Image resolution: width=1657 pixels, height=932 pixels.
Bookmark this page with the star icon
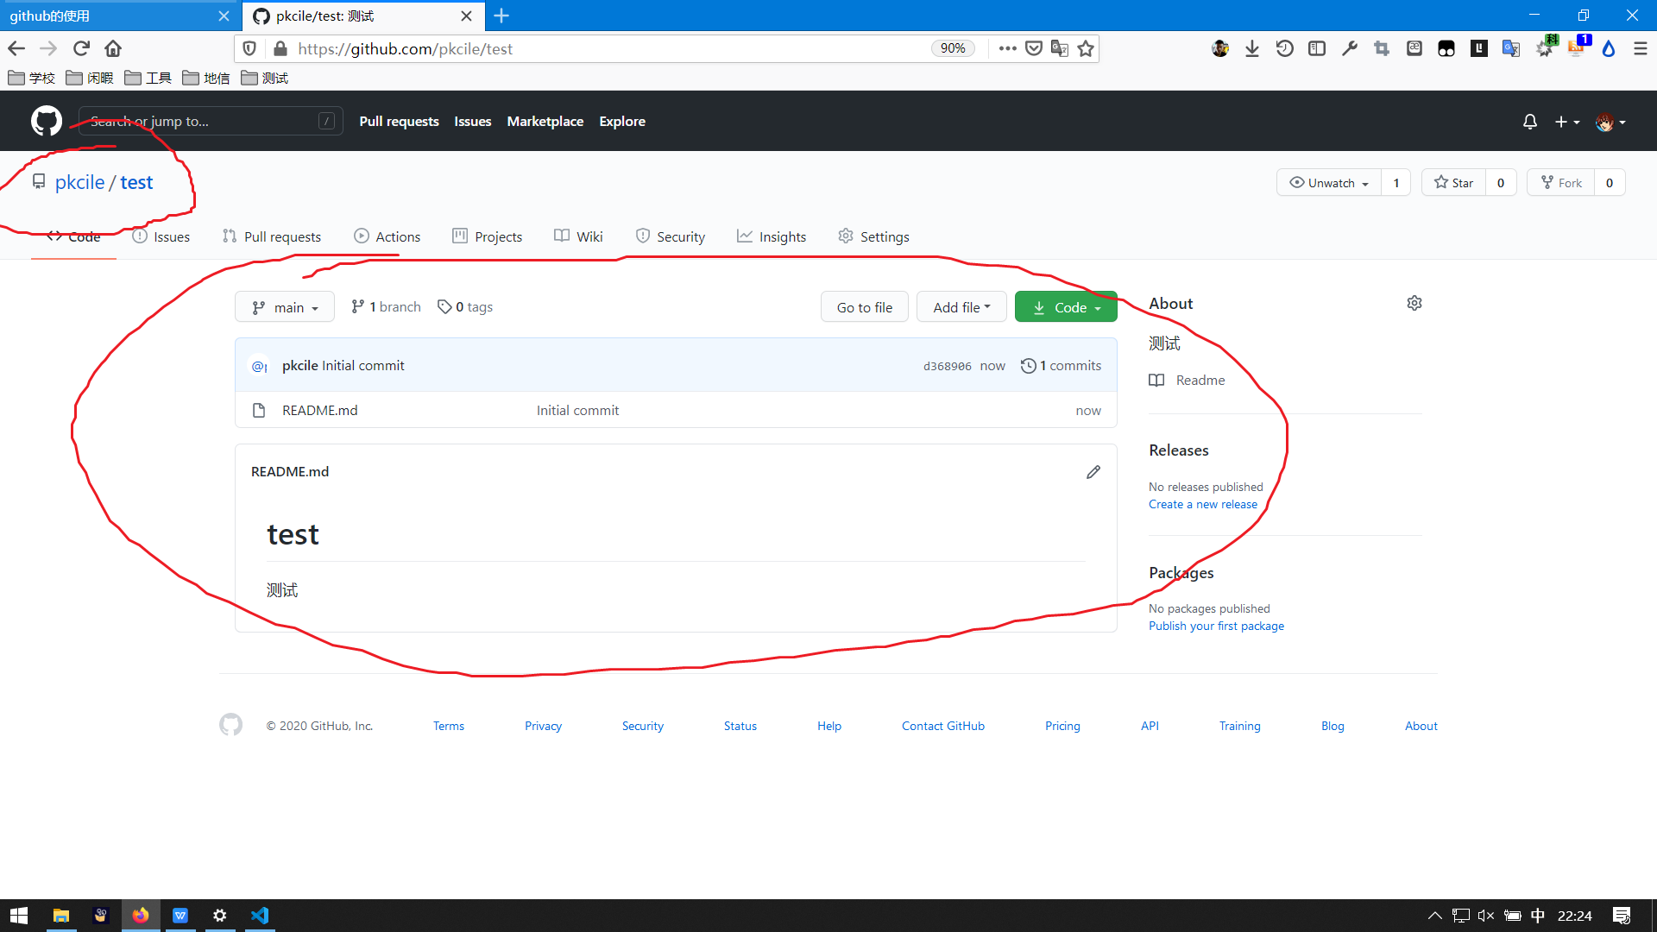[1086, 48]
